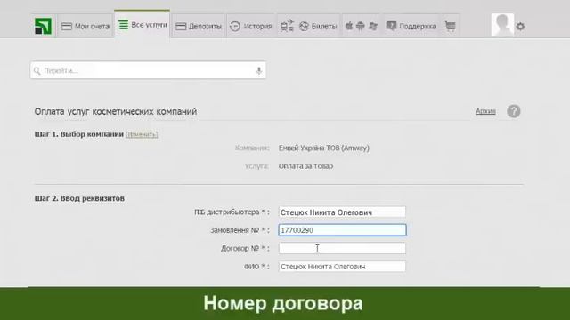Click the Windows app icon

373,26
